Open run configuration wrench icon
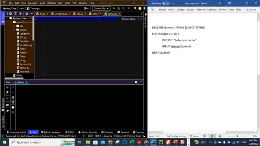This screenshot has height=146, width=260. 7,92
